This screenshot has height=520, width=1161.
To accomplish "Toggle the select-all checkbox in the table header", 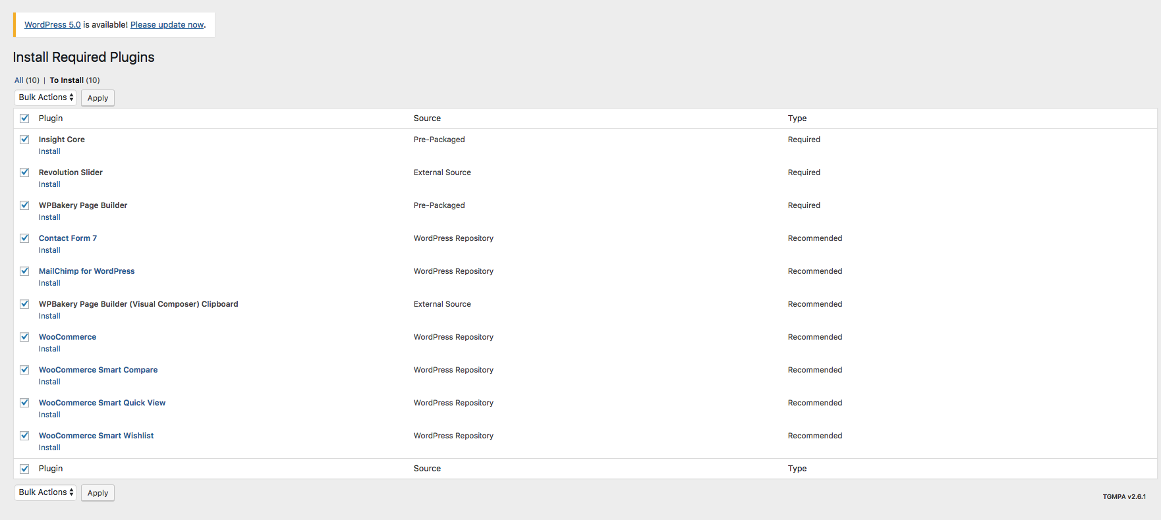I will coord(24,118).
